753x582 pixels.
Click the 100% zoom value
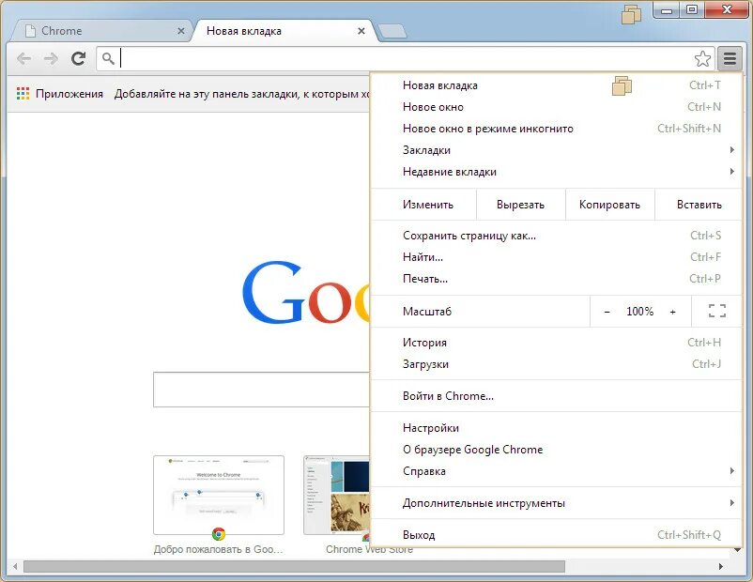click(639, 311)
